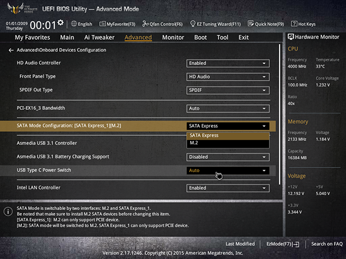Click the memory capacity value 16384 MB
Image resolution: width=346 pixels, height=259 pixels.
click(297, 158)
